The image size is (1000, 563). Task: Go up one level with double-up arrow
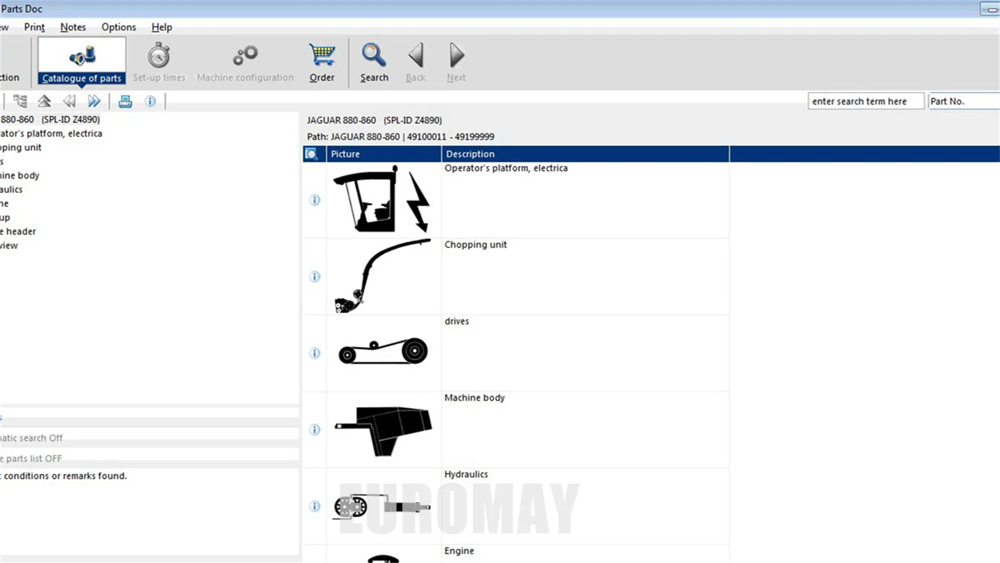click(44, 101)
